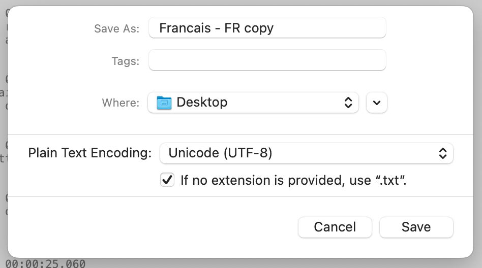The height and width of the screenshot is (268, 482).
Task: Open the Plain Text Encoding dropdown
Action: coord(306,153)
